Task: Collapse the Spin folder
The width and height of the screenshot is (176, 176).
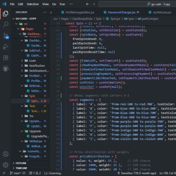Action: click(22, 96)
